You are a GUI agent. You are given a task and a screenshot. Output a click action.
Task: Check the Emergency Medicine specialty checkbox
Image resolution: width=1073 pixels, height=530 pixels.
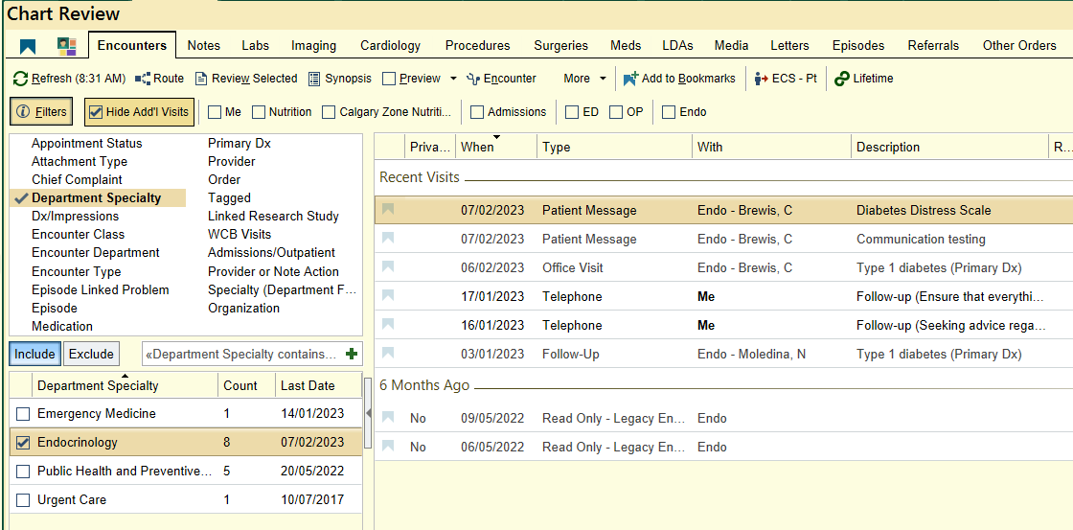coord(23,414)
